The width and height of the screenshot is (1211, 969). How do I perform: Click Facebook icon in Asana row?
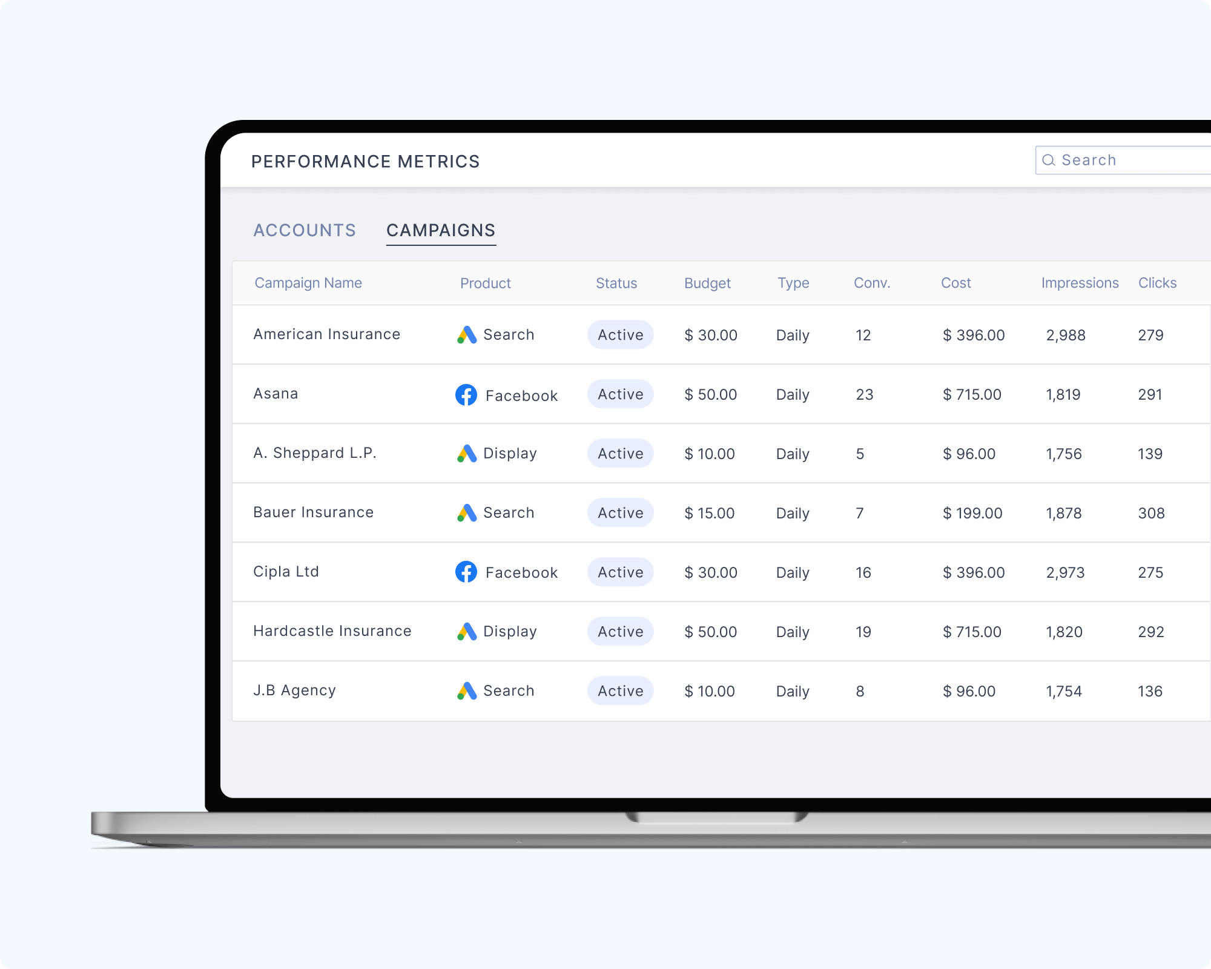coord(466,395)
